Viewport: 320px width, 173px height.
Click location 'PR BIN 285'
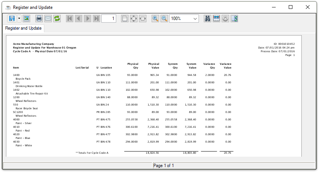[x=103, y=112]
